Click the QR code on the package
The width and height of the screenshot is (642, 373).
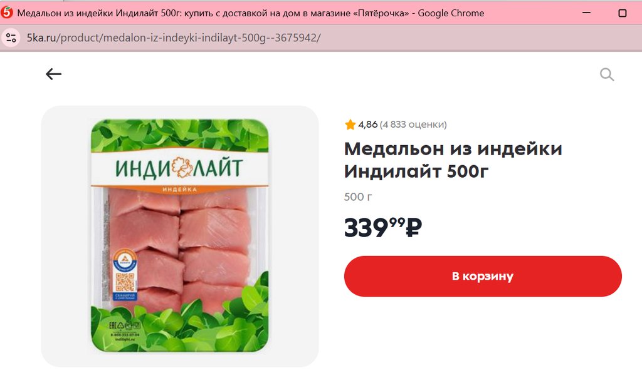click(125, 282)
